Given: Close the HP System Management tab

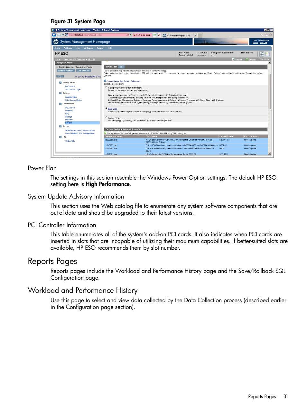Looking at the screenshot, I should (x=195, y=35).
